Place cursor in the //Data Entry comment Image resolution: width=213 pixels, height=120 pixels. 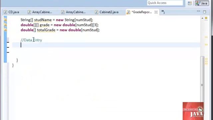pos(31,40)
